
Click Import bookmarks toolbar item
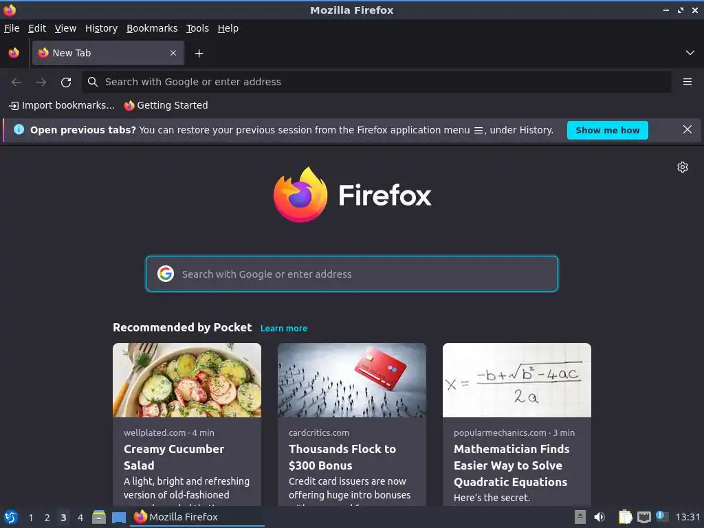pos(62,105)
